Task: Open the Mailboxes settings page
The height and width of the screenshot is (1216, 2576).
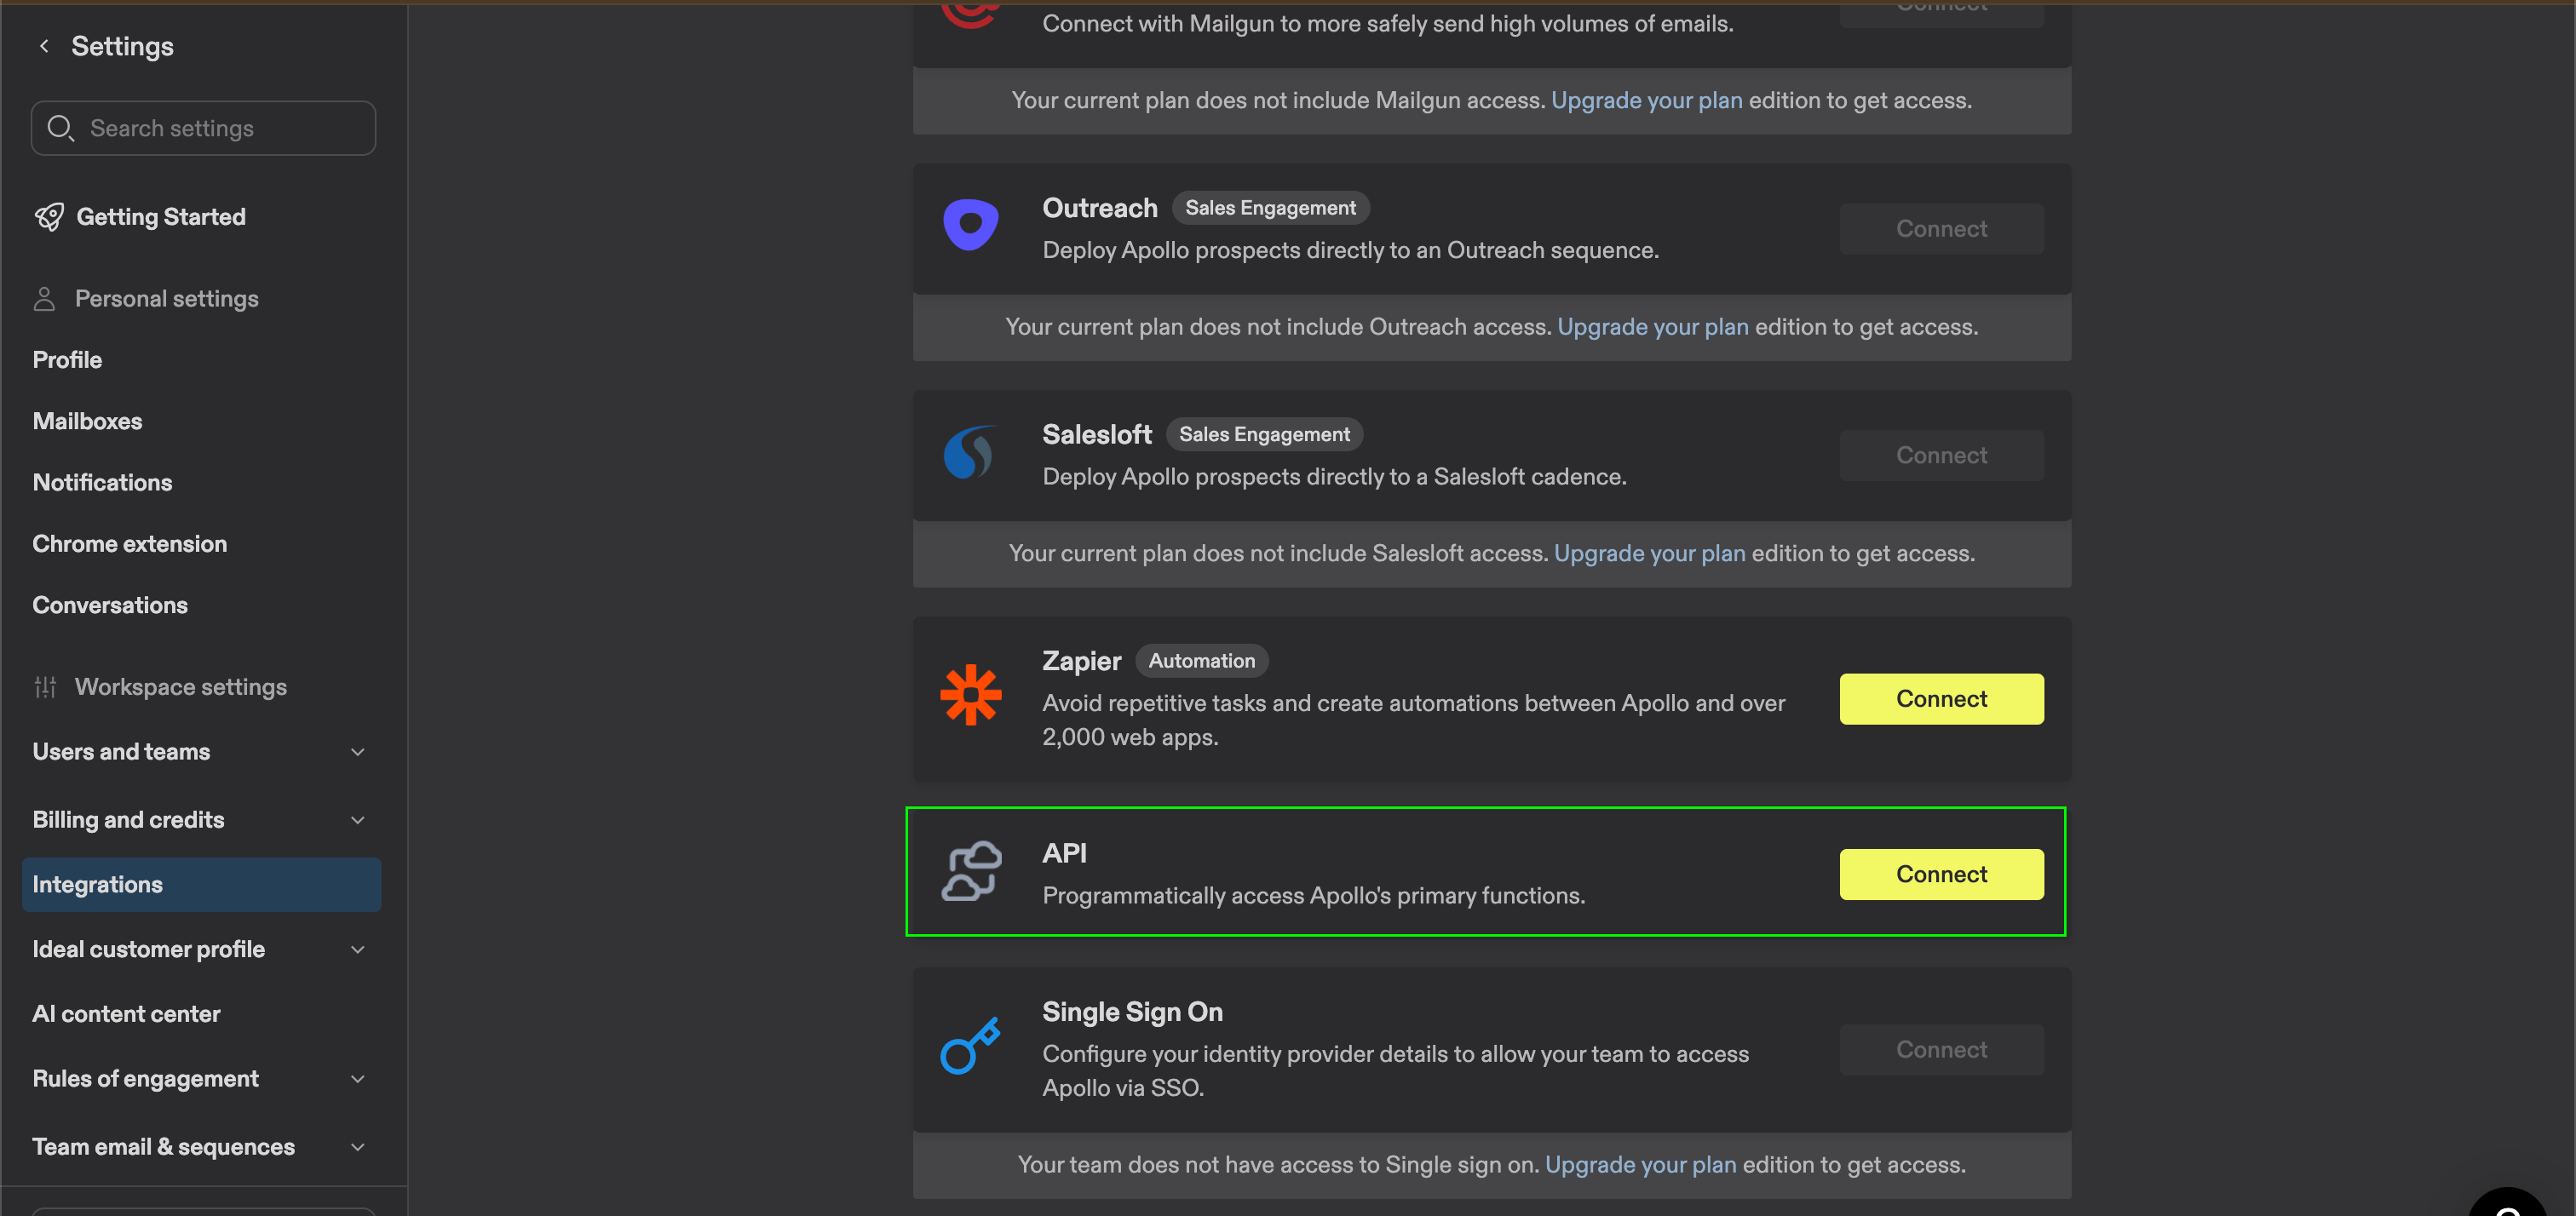Action: 87,421
